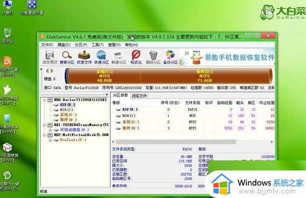
Task: Click MSR(1) row in partition table
Action: click(x=193, y=116)
